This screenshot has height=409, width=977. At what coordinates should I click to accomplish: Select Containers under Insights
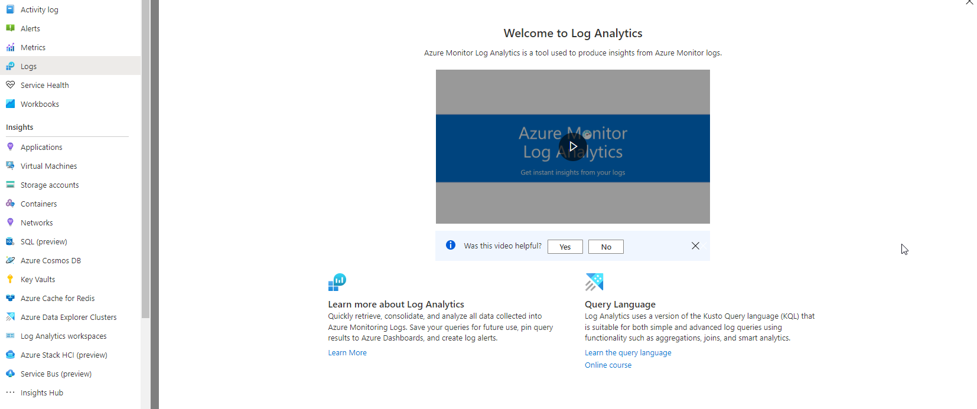38,204
